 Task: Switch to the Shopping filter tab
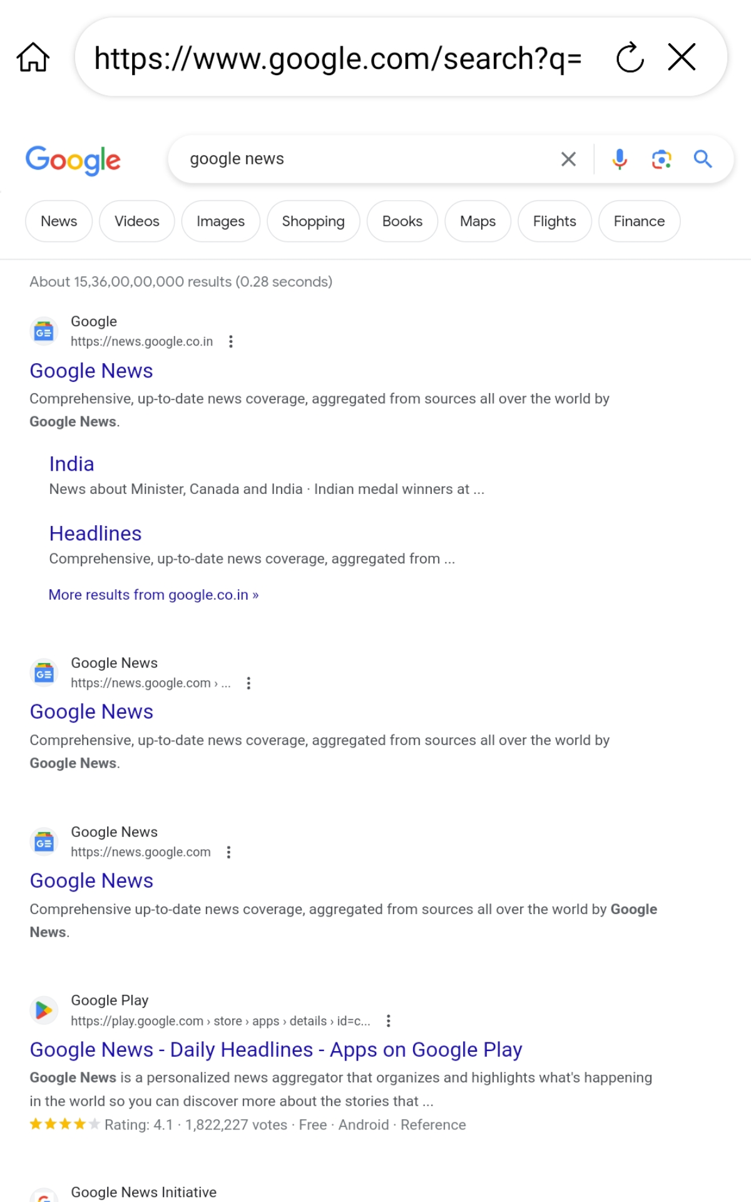[313, 221]
